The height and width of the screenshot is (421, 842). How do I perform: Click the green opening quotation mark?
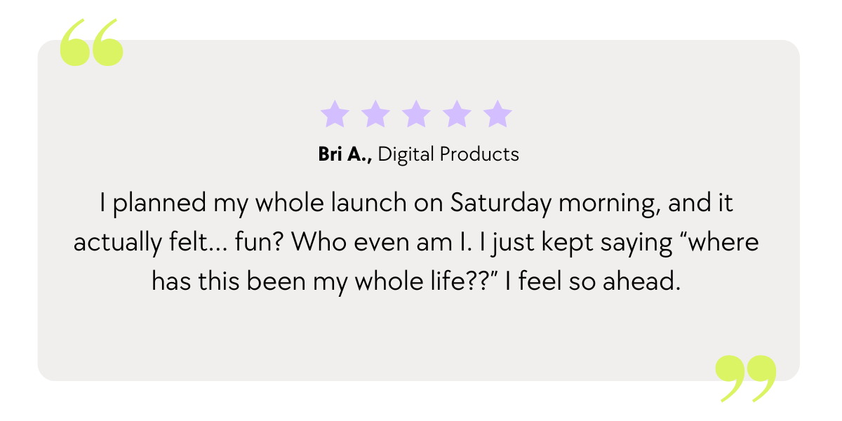click(x=91, y=43)
